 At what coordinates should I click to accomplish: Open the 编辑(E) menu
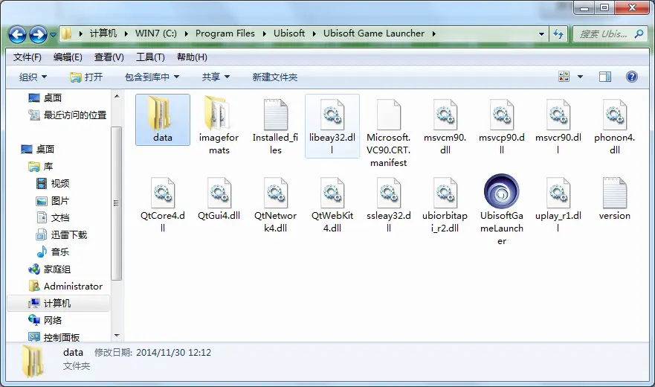[x=68, y=57]
